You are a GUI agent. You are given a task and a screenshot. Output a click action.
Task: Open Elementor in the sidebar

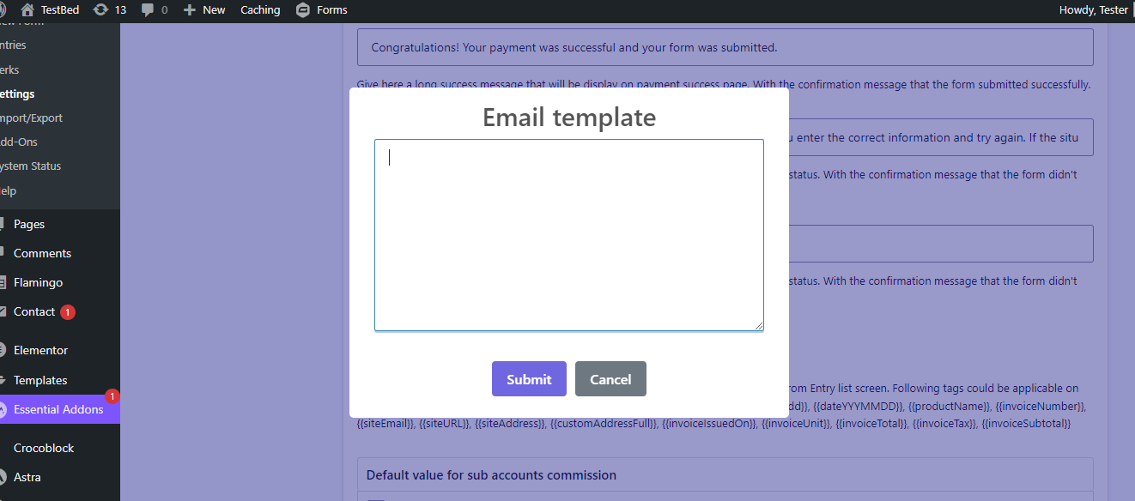point(40,350)
